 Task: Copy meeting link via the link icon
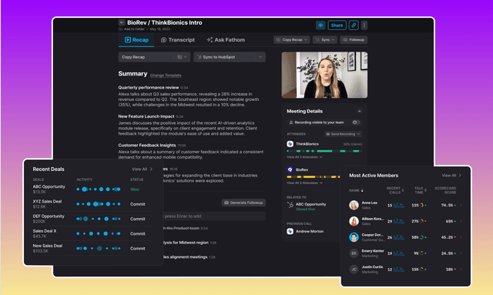pos(354,25)
